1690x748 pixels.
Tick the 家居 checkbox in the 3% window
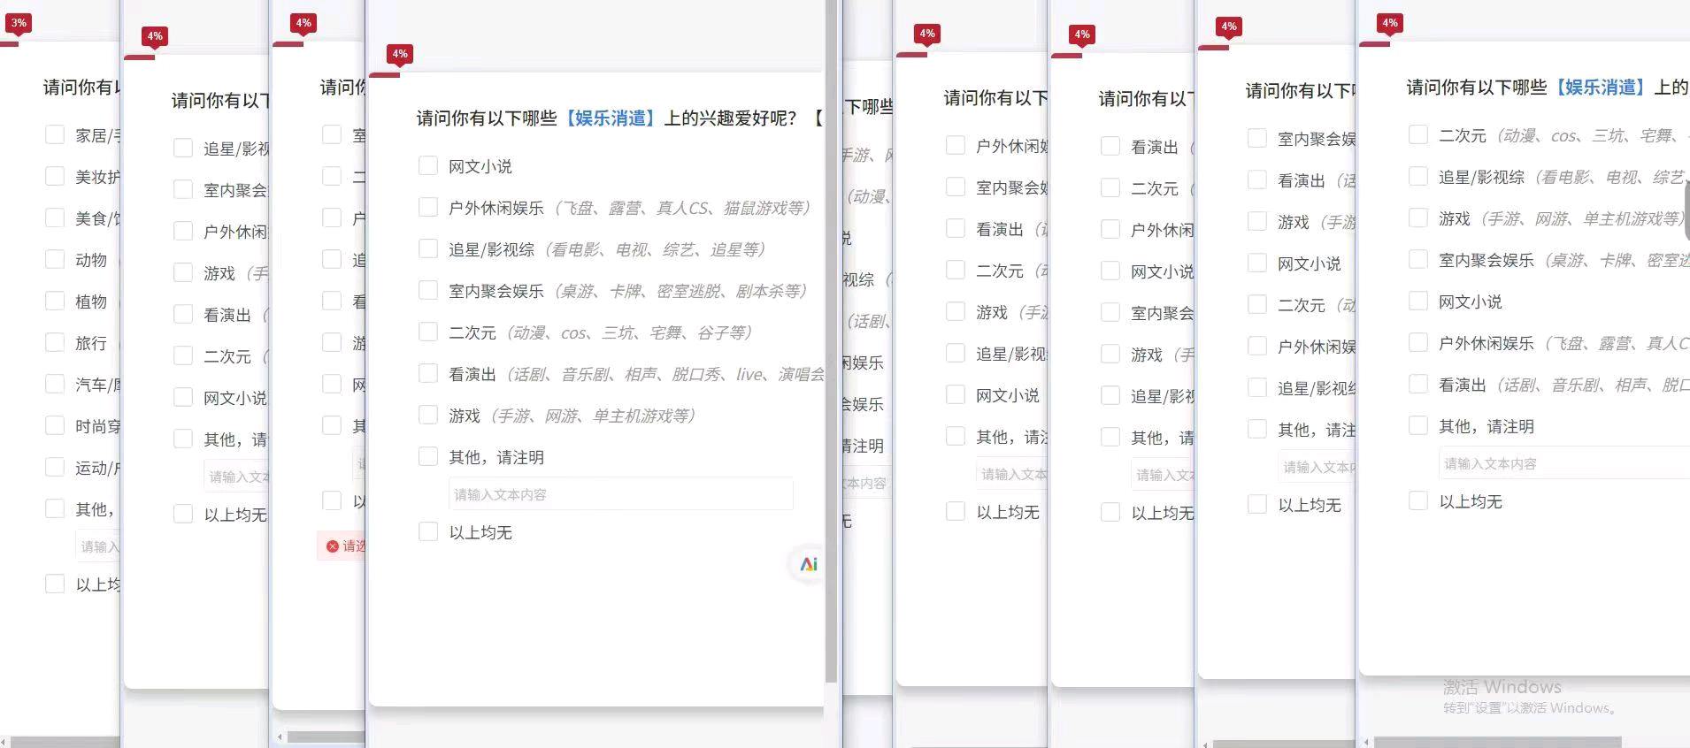pos(55,134)
